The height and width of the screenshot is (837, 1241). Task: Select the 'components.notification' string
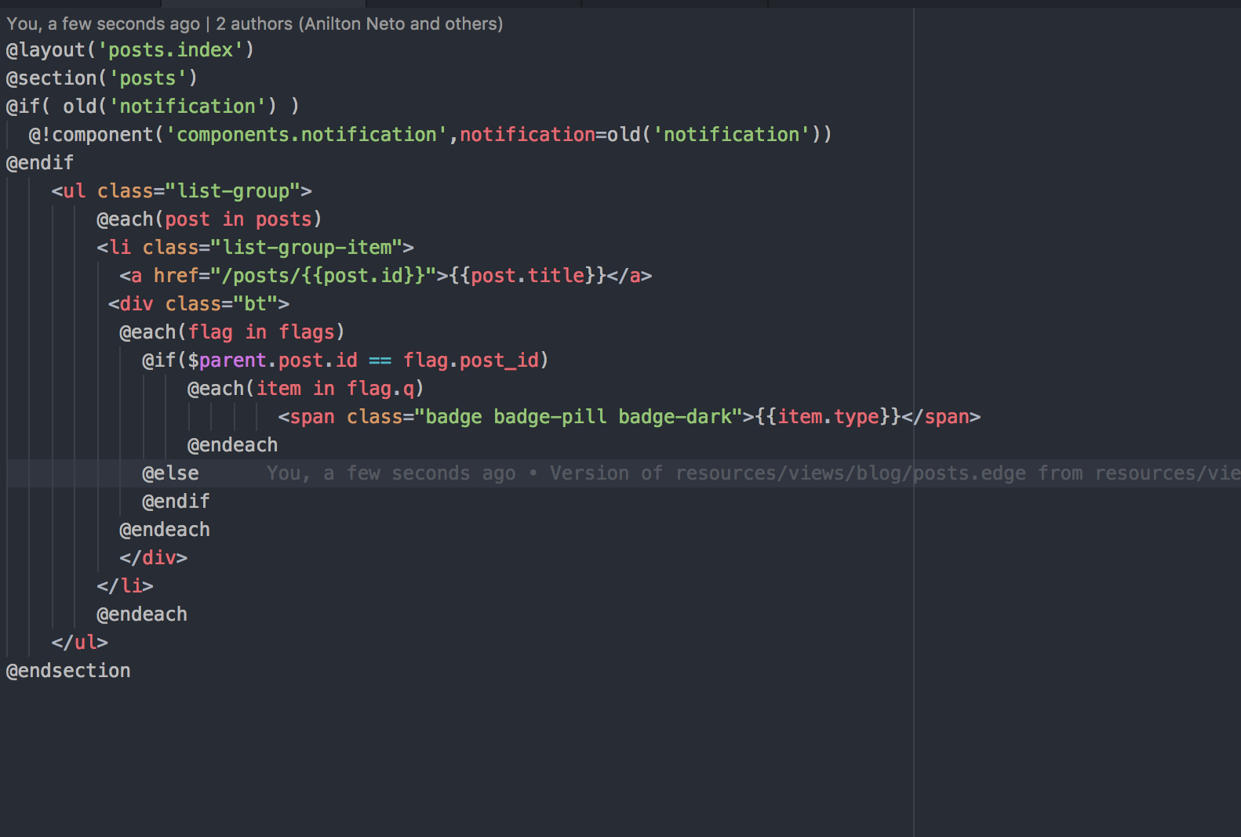(307, 135)
